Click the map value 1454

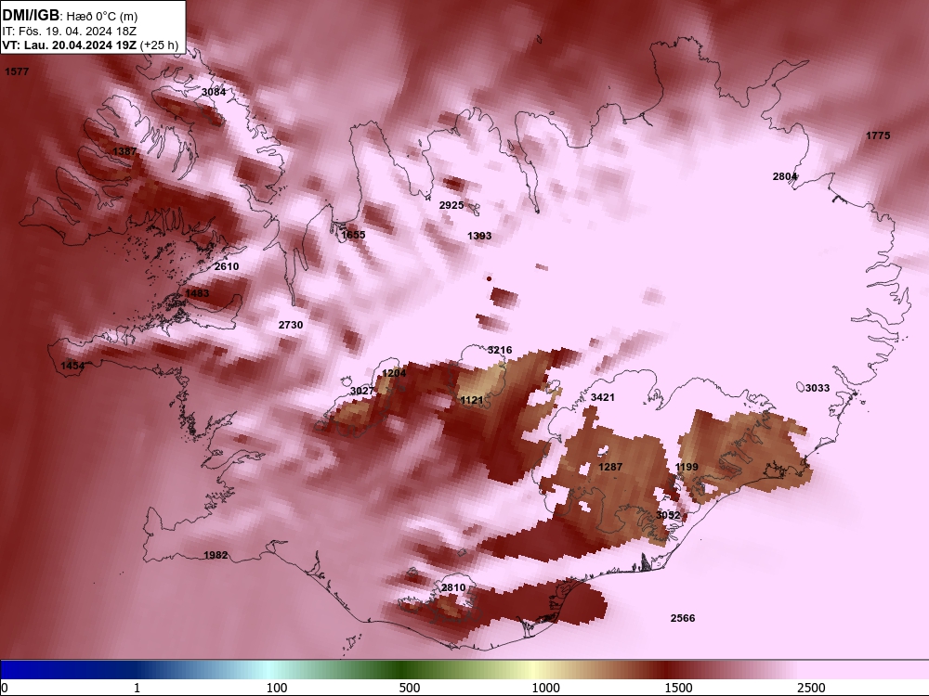pyautogui.click(x=72, y=367)
